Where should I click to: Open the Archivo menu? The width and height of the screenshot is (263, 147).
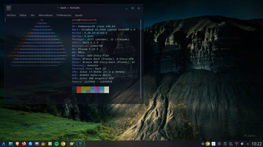[11, 15]
